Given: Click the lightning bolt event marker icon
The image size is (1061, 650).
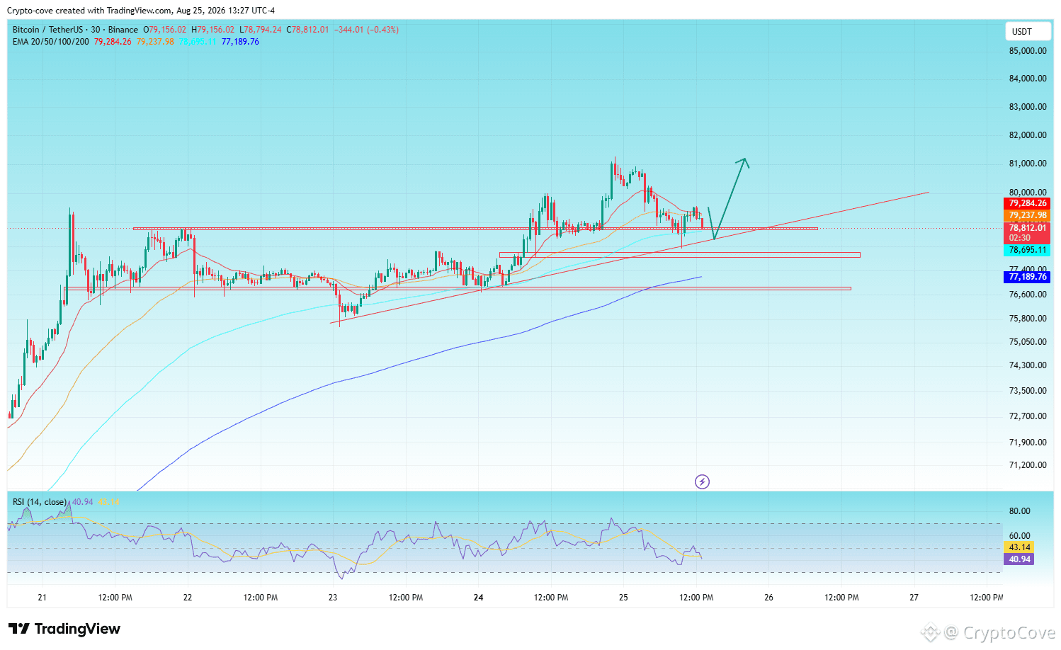Looking at the screenshot, I should 702,482.
